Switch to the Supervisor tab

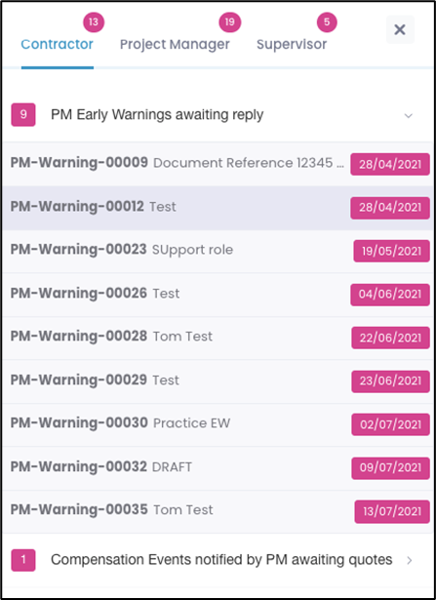click(x=292, y=44)
